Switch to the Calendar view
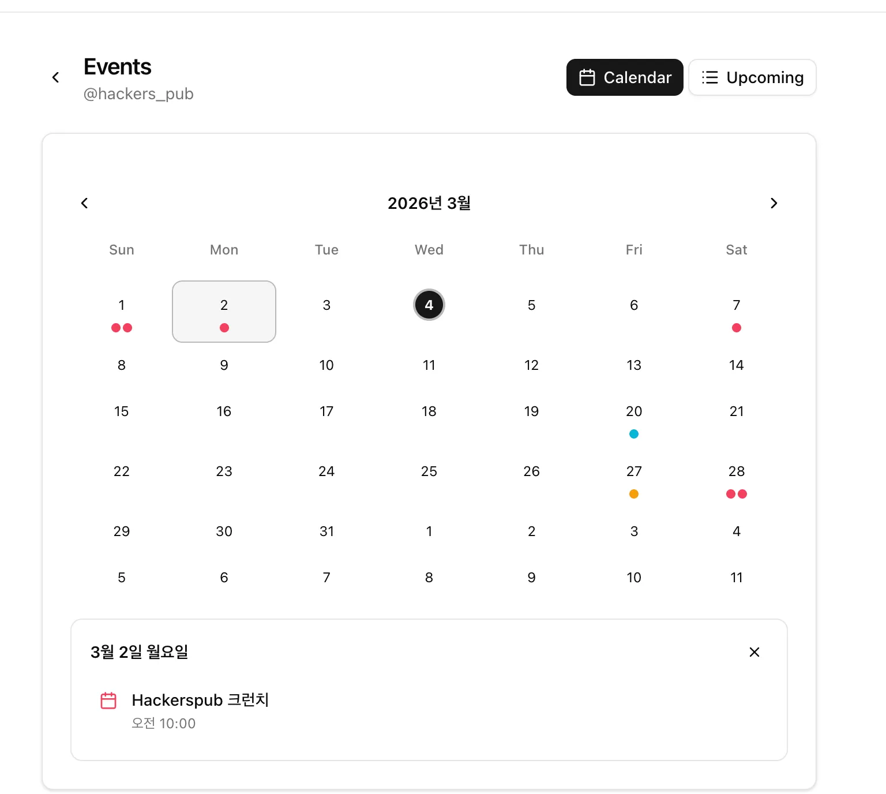The height and width of the screenshot is (794, 886). 625,77
